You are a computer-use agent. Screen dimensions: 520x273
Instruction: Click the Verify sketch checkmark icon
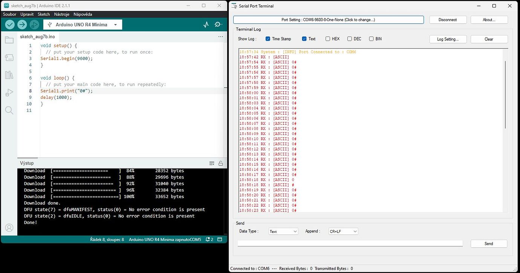[x=10, y=25]
